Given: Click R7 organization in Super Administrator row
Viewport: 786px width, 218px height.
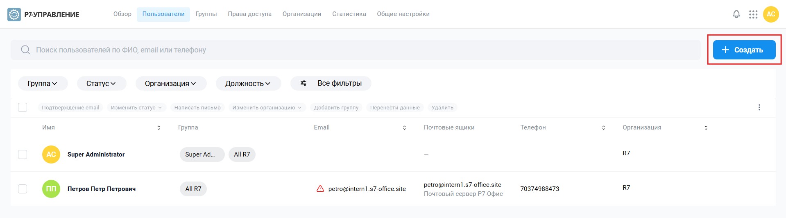Looking at the screenshot, I should click(626, 153).
